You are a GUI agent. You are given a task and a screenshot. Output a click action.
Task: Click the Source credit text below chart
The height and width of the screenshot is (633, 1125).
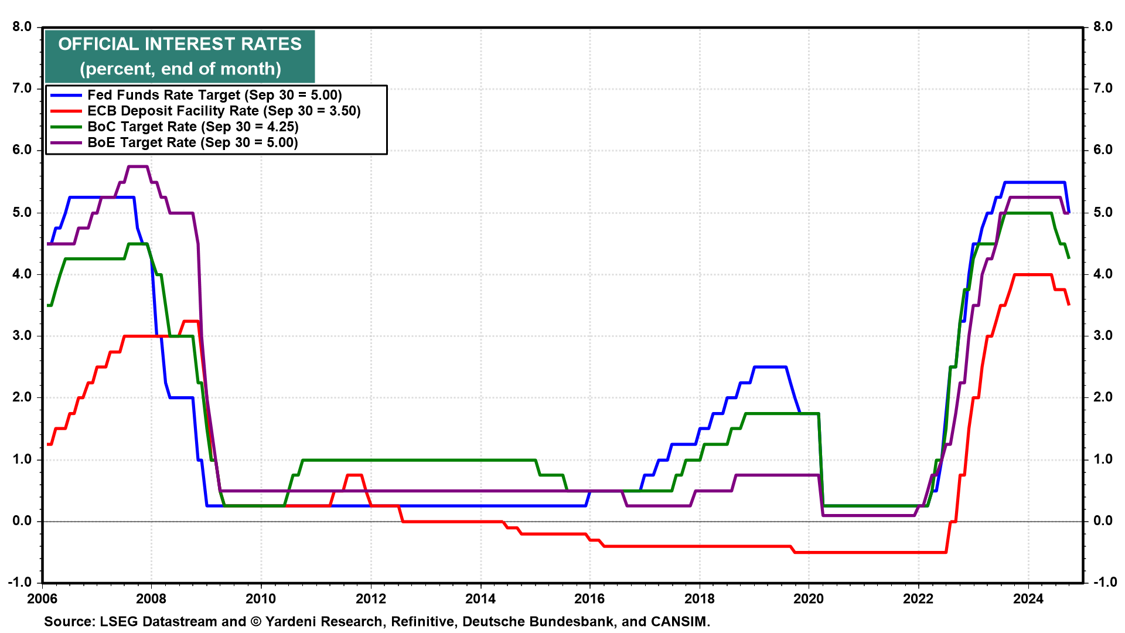click(x=377, y=621)
